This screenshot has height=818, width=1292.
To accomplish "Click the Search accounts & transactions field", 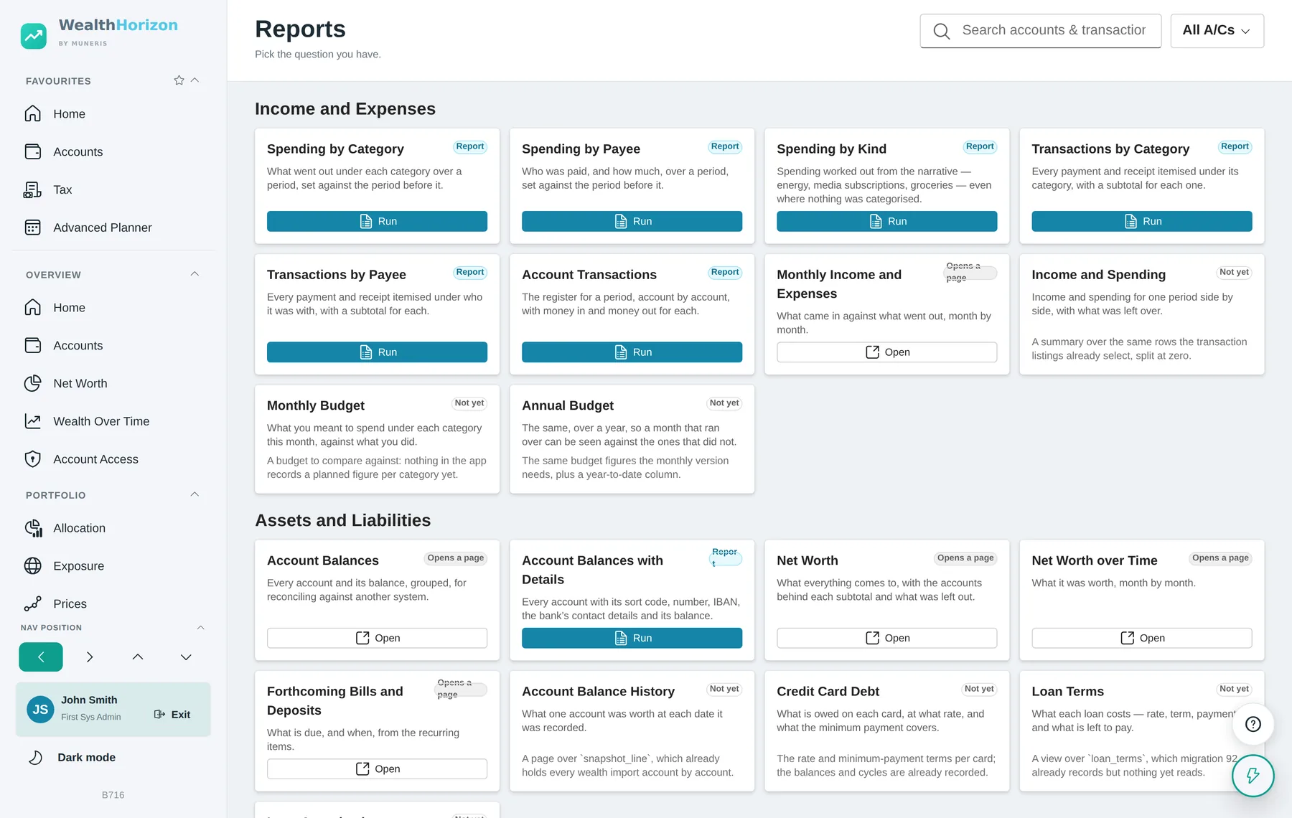I will pos(1040,31).
